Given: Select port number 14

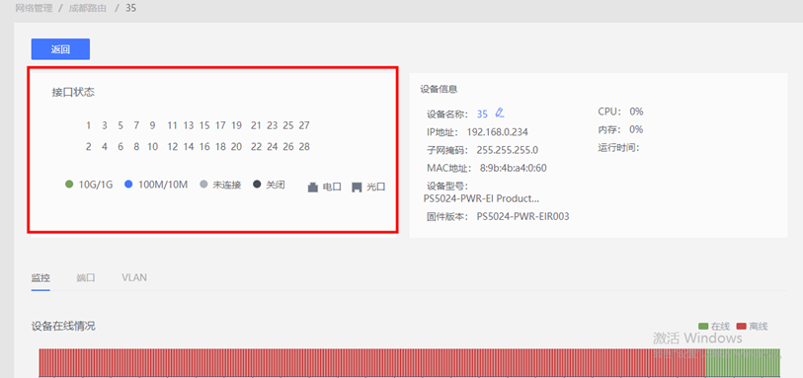Looking at the screenshot, I should click(x=189, y=147).
